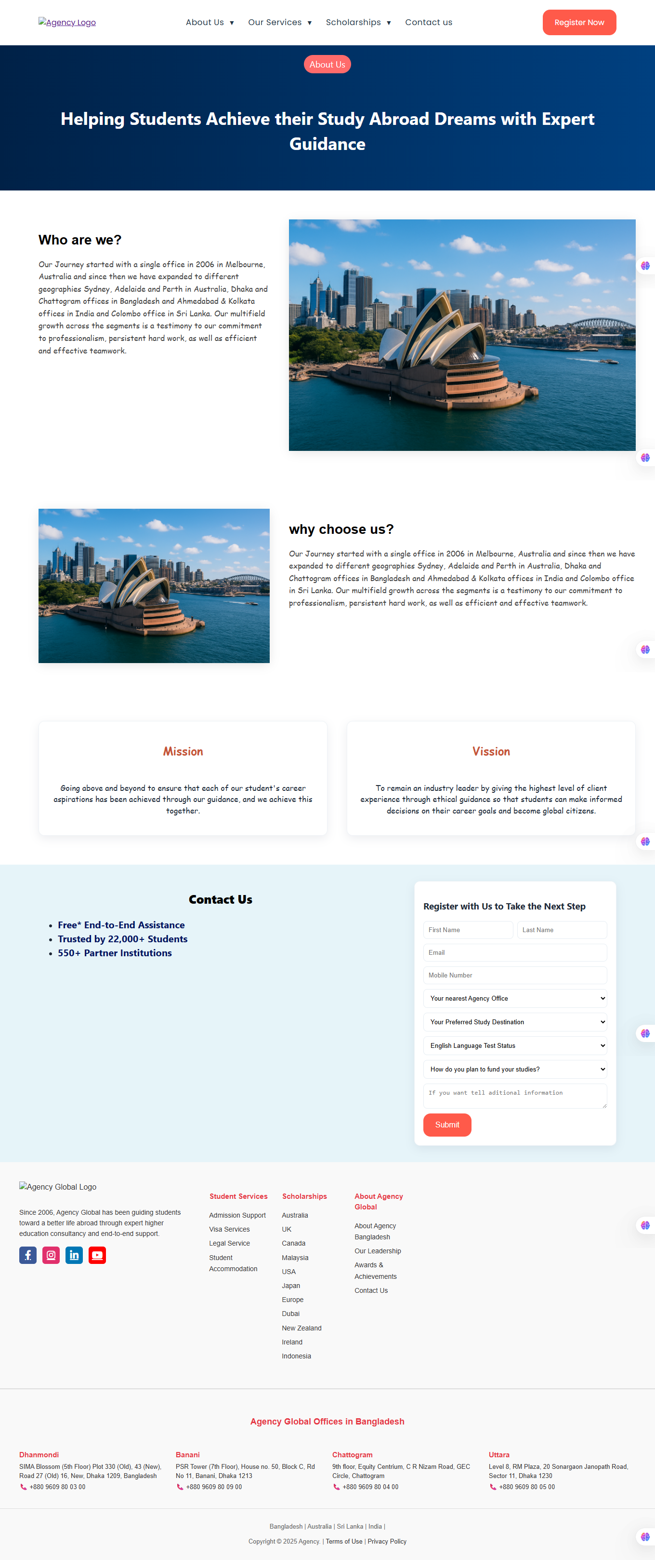Click the large Sydney Opera House image

[x=462, y=335]
